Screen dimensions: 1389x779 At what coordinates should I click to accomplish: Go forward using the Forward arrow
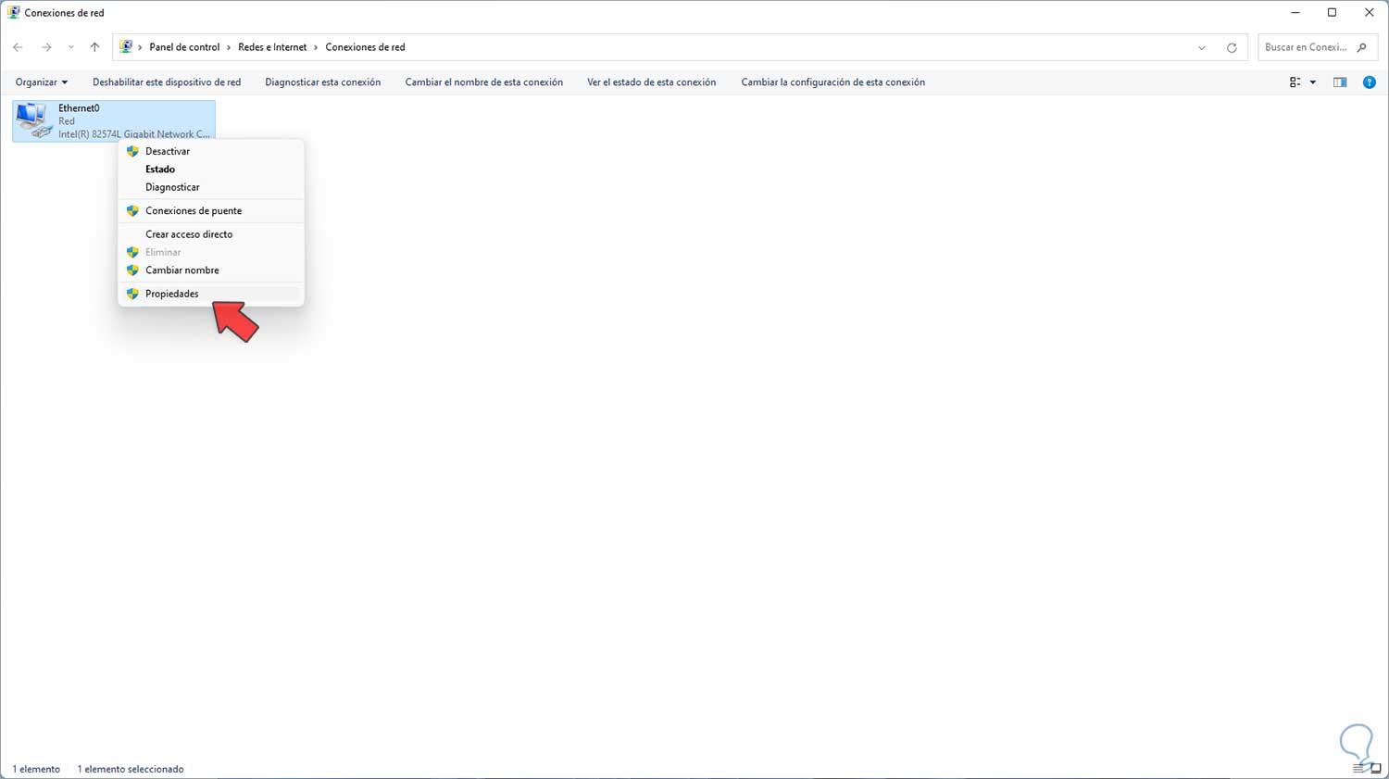pos(46,47)
